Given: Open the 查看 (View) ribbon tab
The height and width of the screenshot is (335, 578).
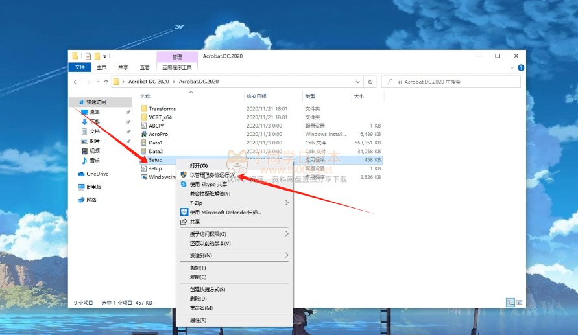Looking at the screenshot, I should tap(144, 67).
